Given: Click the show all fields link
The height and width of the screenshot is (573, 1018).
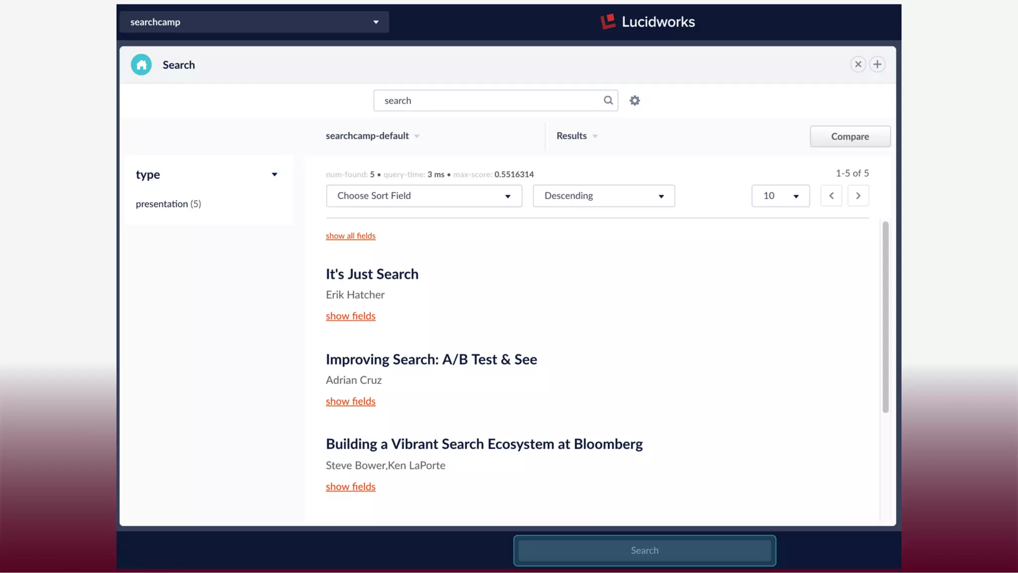Looking at the screenshot, I should click(x=350, y=236).
